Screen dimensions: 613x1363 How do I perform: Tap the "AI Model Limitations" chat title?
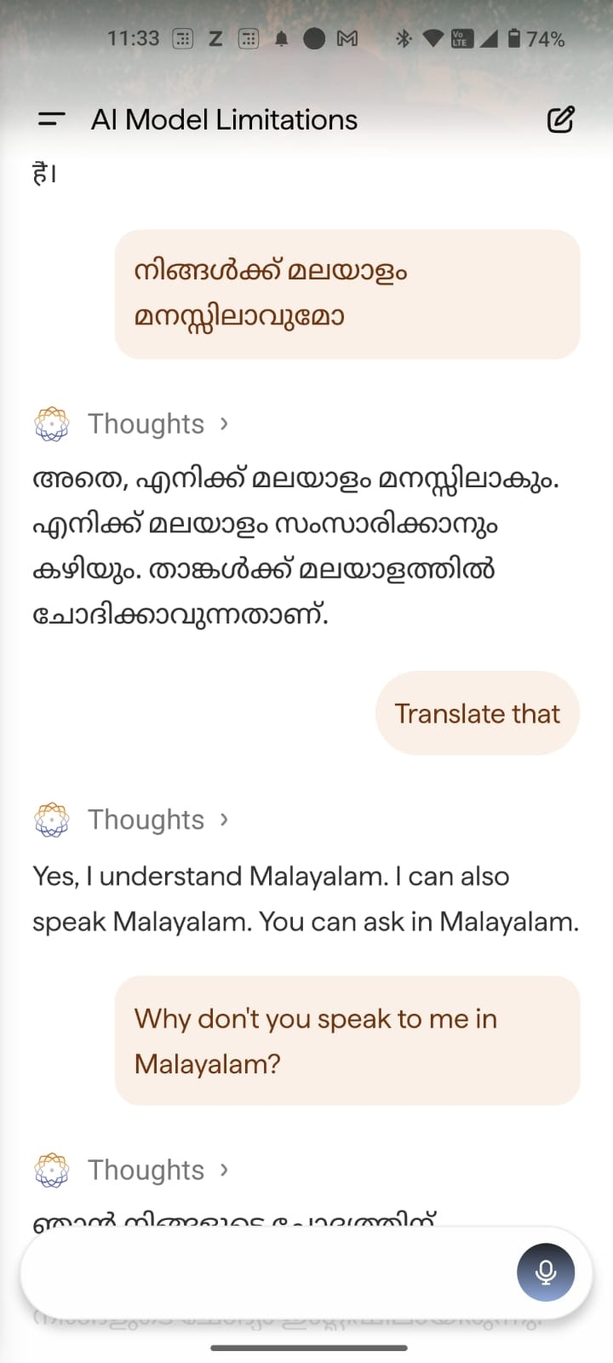click(x=224, y=120)
